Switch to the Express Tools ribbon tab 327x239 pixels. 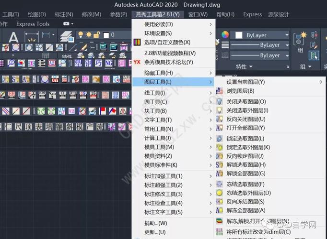click(33, 24)
